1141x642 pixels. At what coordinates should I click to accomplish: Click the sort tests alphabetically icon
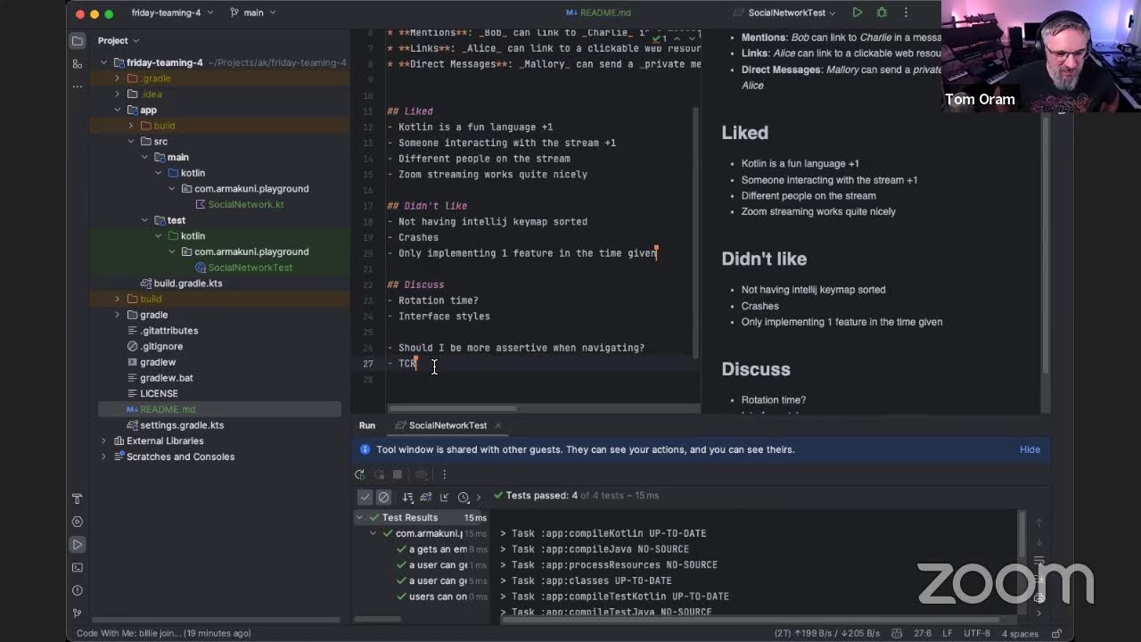[407, 497]
